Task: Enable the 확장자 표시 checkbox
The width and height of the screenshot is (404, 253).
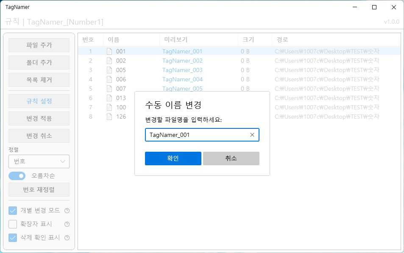Action: point(13,224)
